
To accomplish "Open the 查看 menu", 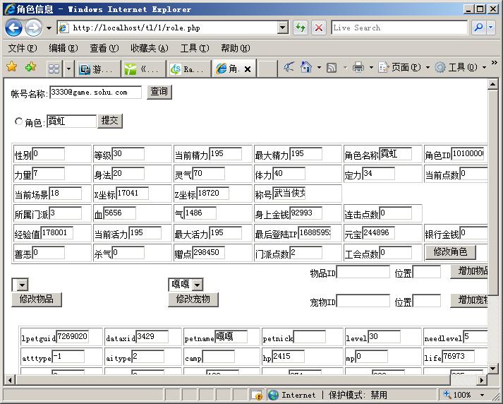I will point(104,48).
